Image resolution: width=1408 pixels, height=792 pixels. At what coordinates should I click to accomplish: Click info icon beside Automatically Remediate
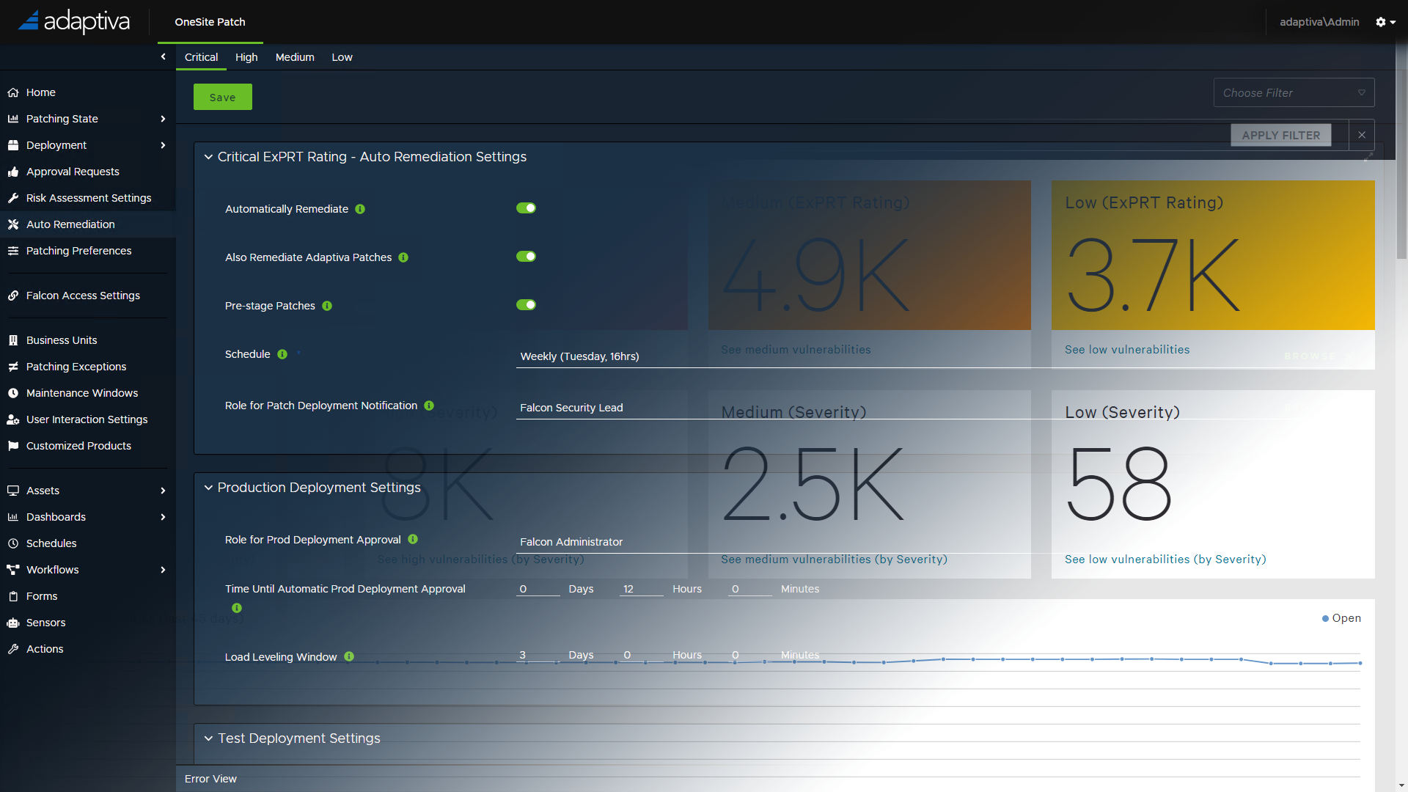(x=360, y=209)
